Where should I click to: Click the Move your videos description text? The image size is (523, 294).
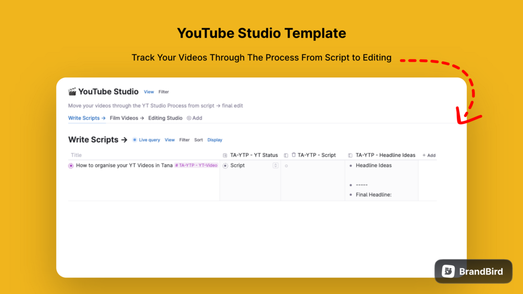[x=156, y=106]
